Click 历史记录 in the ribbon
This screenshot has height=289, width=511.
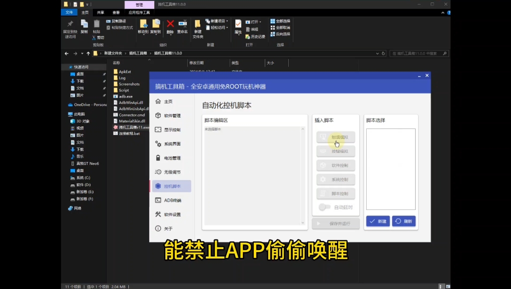coord(255,36)
